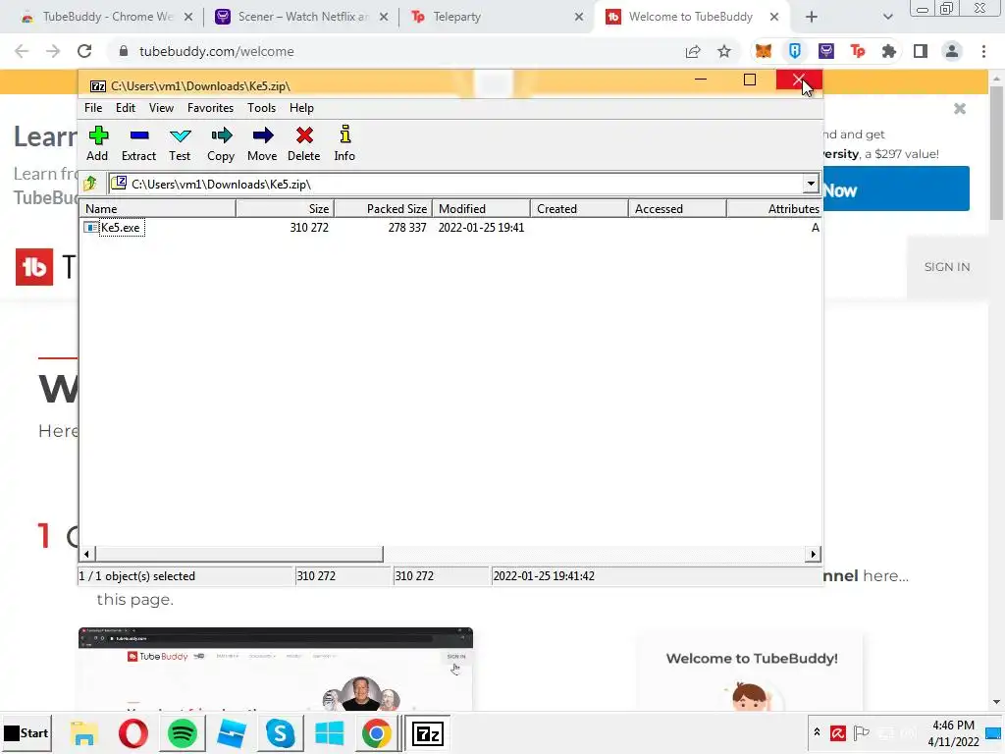Open the File menu in 7-Zip

93,108
